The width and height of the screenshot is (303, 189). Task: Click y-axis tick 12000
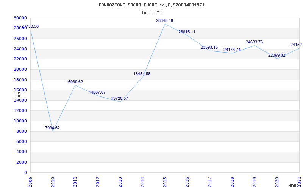20,110
